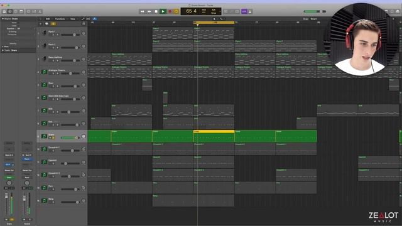Open the Snap Smart dropdown
The width and height of the screenshot is (402, 226).
[314, 19]
